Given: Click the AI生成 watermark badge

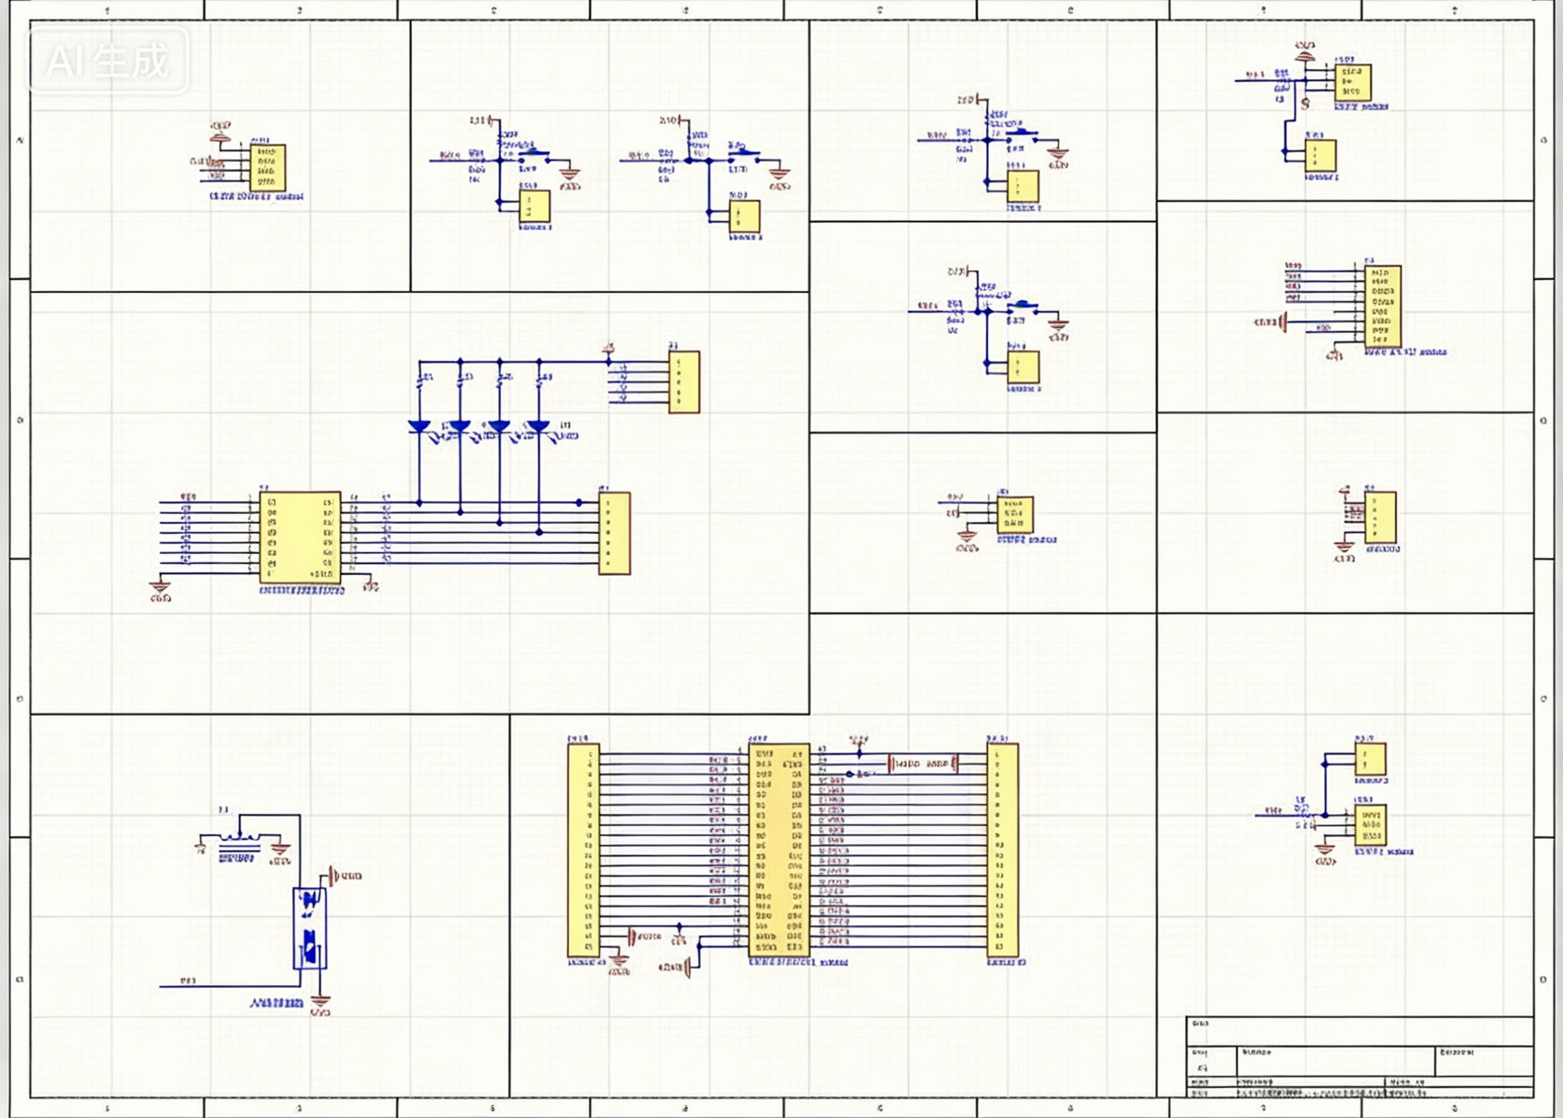Looking at the screenshot, I should [107, 61].
